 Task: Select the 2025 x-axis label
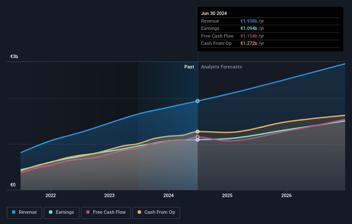point(227,195)
